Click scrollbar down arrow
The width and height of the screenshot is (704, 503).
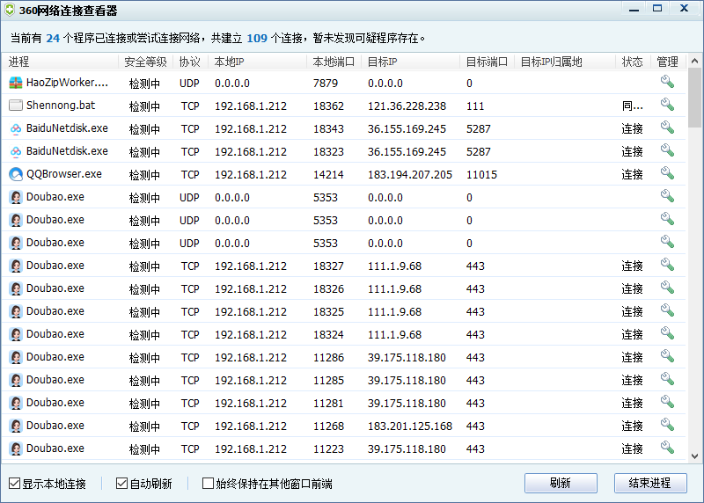pos(694,456)
